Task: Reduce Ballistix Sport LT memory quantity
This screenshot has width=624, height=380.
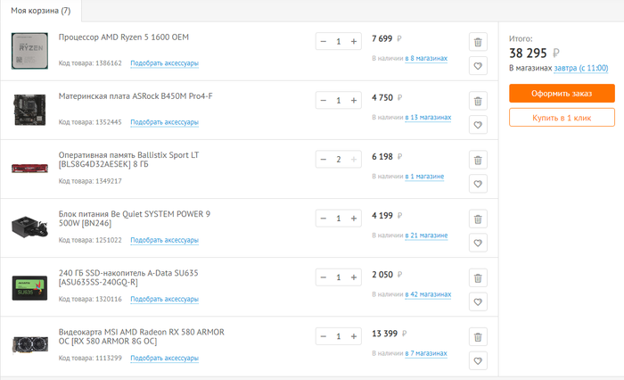Action: point(323,160)
